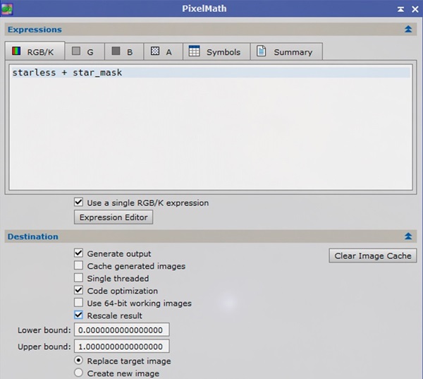Switch to the Symbols tab
Image resolution: width=423 pixels, height=379 pixels.
pos(216,52)
